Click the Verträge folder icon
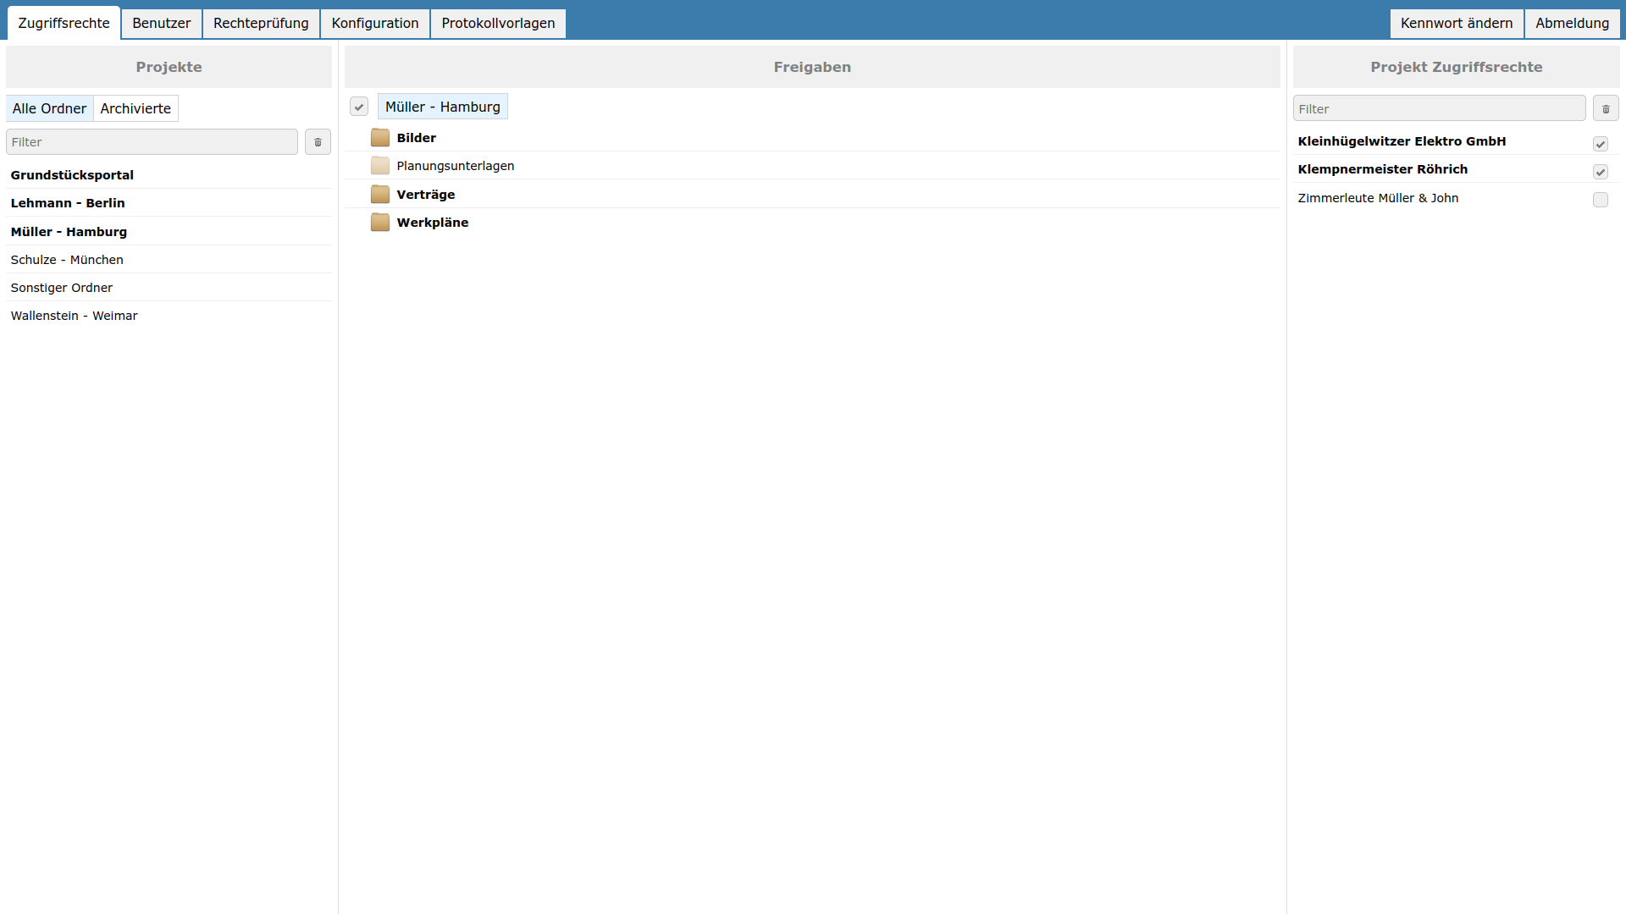Viewport: 1626px width, 914px height. coord(380,195)
